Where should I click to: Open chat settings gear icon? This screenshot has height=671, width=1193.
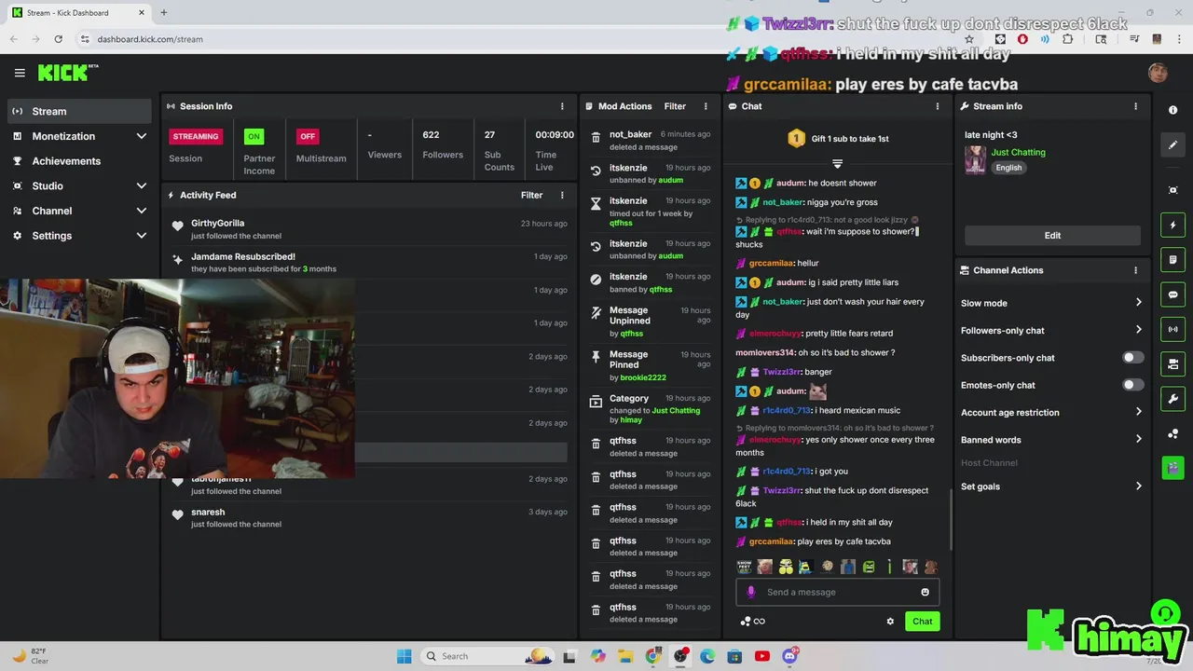pyautogui.click(x=890, y=622)
